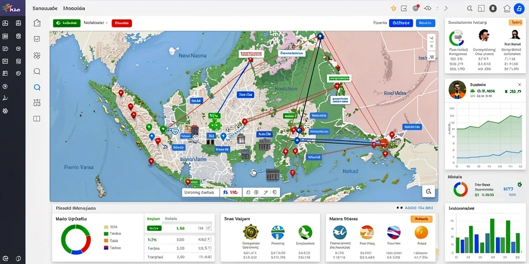
Task: Click the blue user profile avatar icon
Action: pyautogui.click(x=519, y=9)
